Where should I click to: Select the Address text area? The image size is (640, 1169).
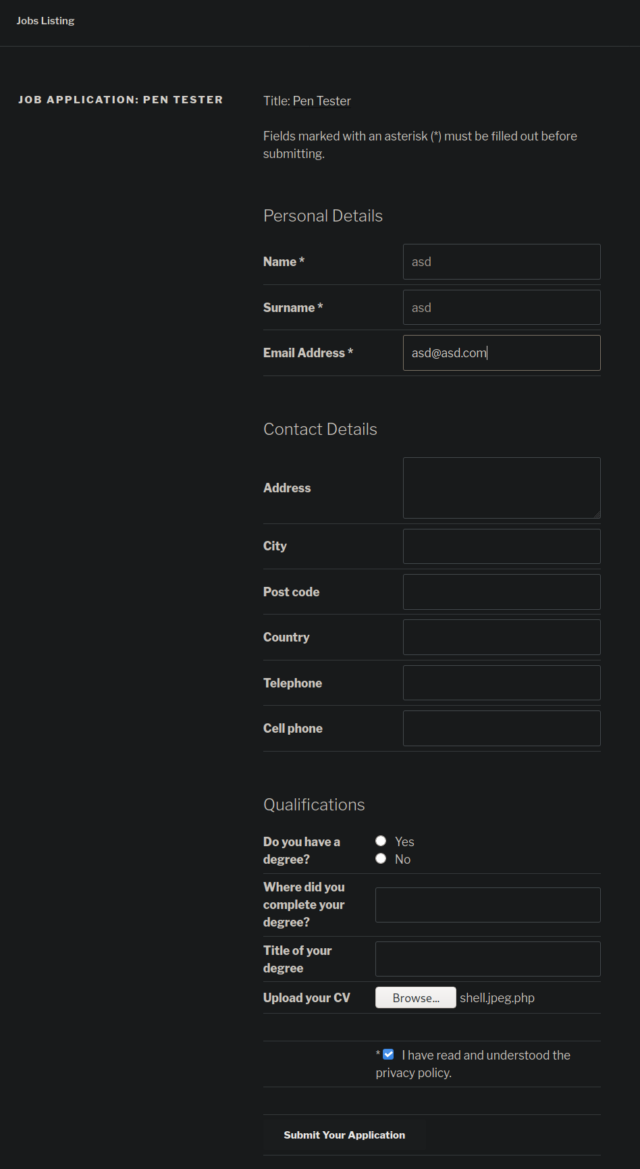click(502, 488)
